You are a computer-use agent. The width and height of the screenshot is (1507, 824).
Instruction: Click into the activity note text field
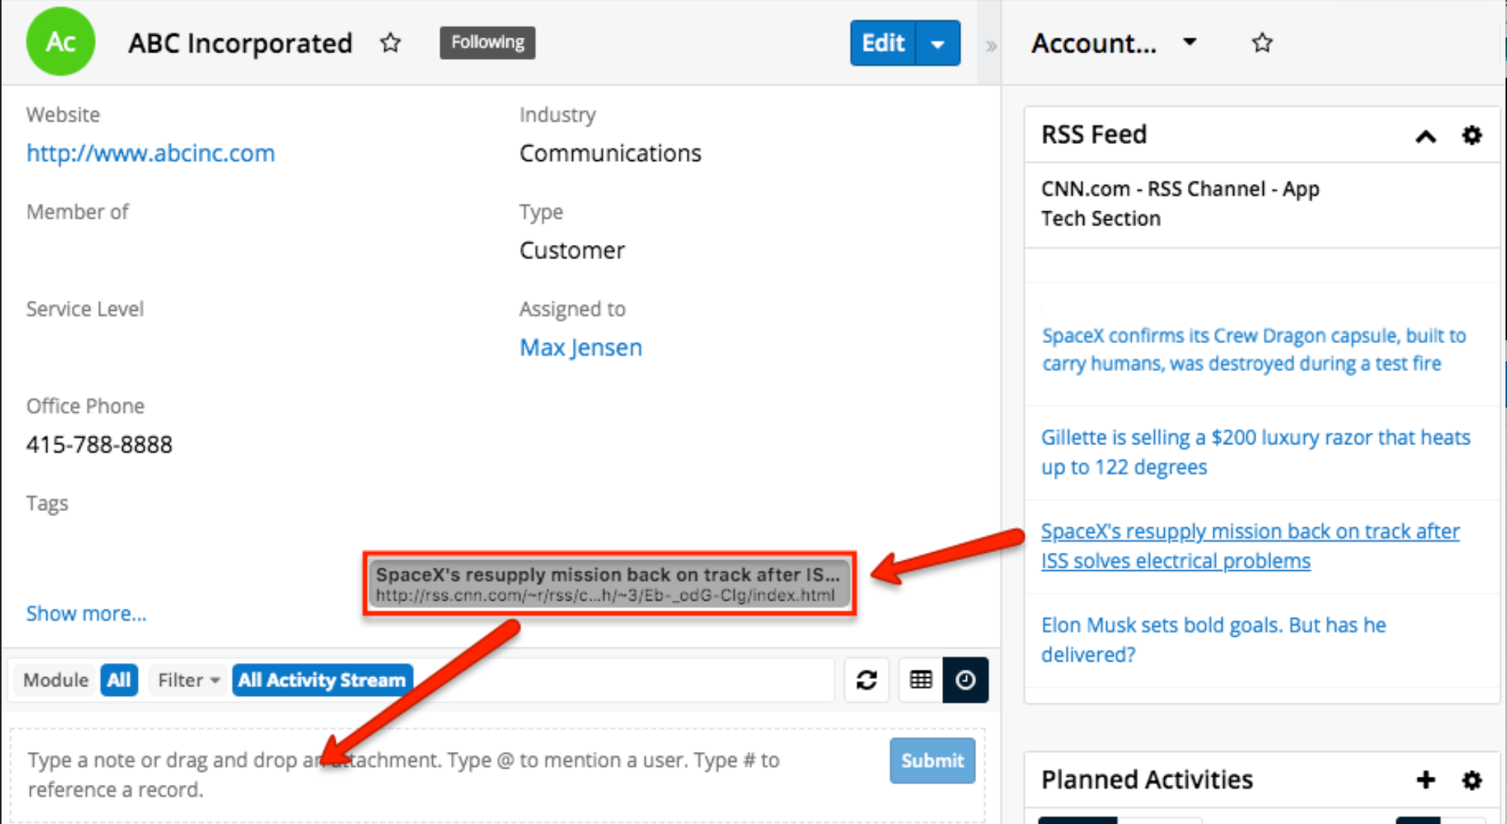449,775
